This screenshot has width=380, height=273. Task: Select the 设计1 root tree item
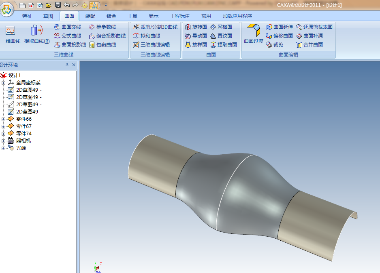click(x=15, y=76)
